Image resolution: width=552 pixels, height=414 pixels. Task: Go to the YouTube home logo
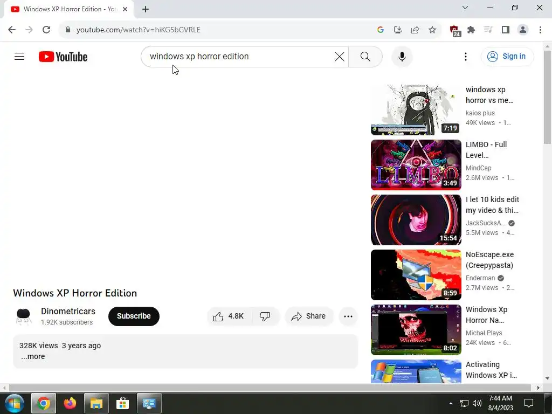coord(63,57)
